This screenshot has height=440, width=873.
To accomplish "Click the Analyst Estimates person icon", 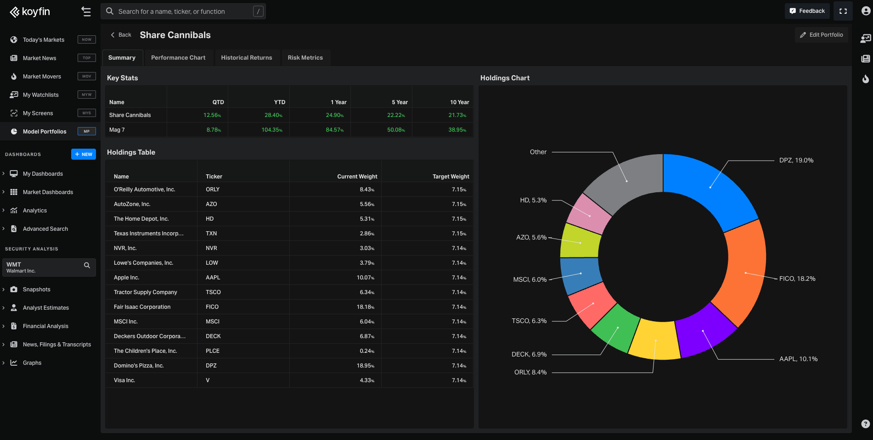I will (14, 308).
